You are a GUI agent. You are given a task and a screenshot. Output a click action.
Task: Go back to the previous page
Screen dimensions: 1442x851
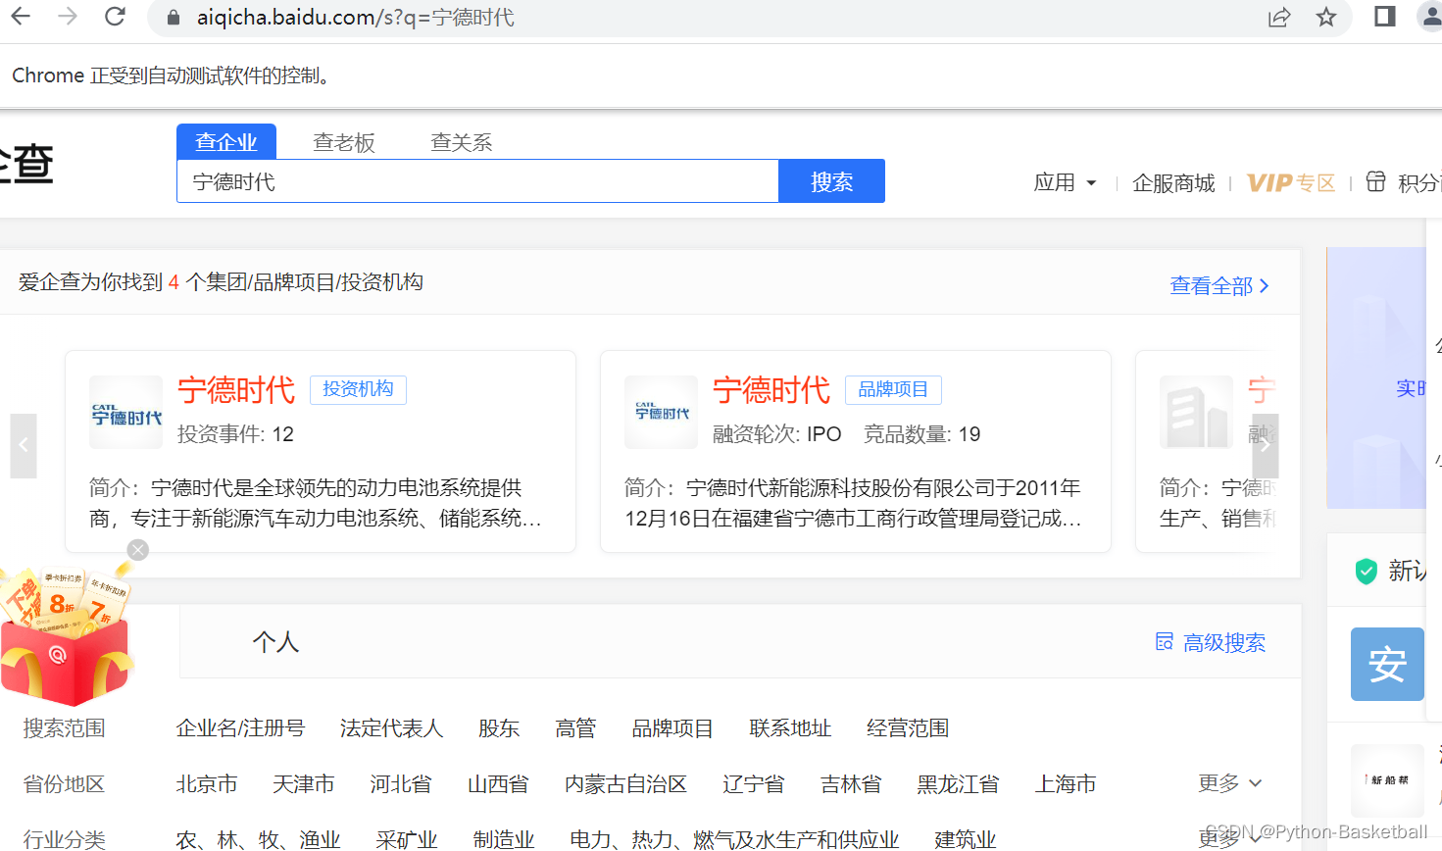click(21, 17)
